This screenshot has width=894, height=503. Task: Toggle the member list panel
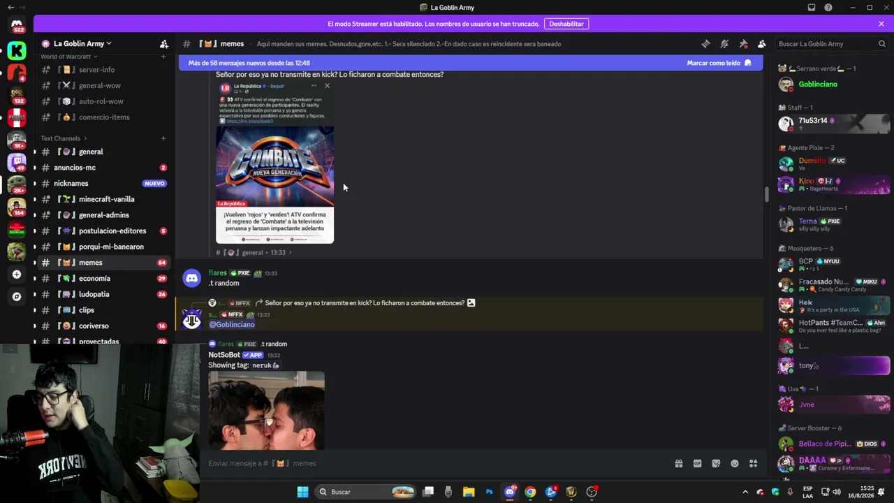(x=762, y=44)
